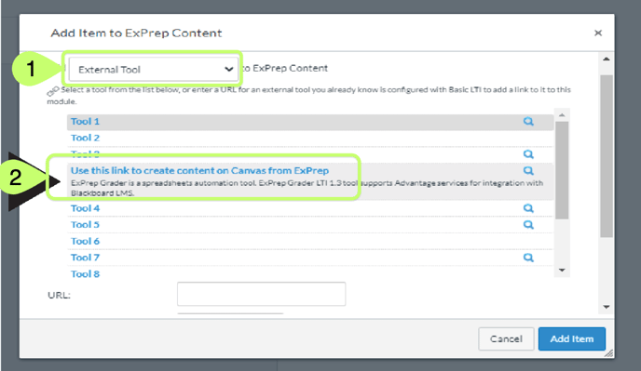Screen dimensions: 641x371
Task: Select Tool 2 from the list
Action: point(85,138)
